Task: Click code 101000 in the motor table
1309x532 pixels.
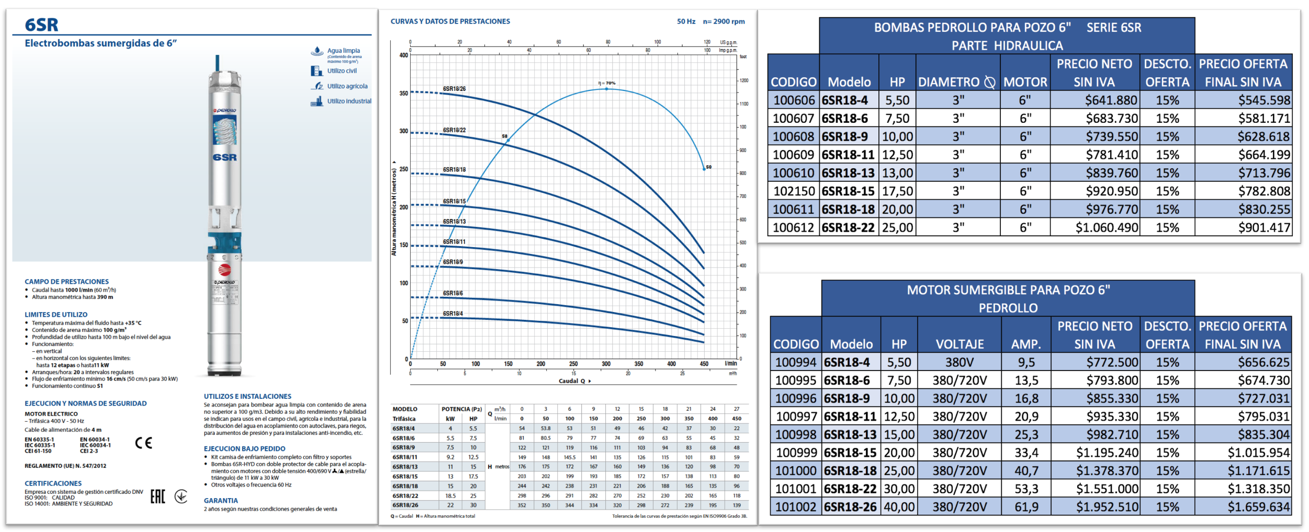Action: 796,471
